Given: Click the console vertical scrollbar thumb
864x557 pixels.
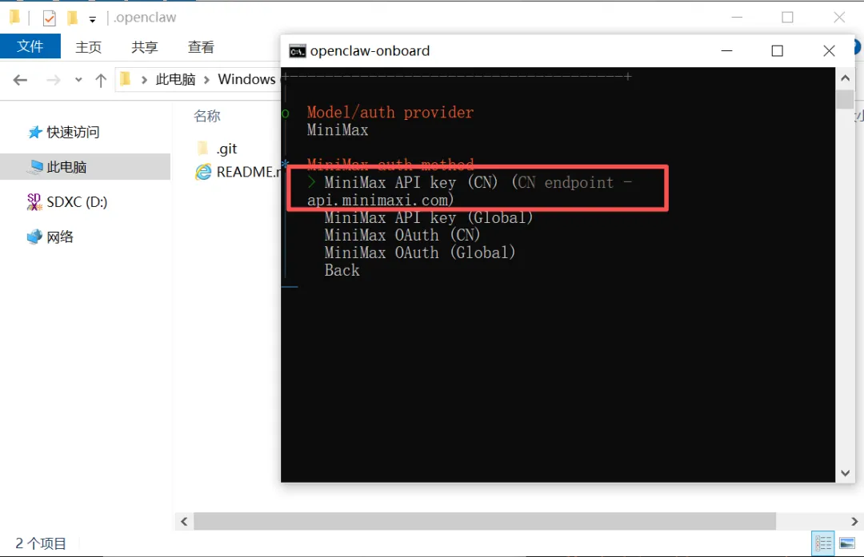Looking at the screenshot, I should 845,99.
